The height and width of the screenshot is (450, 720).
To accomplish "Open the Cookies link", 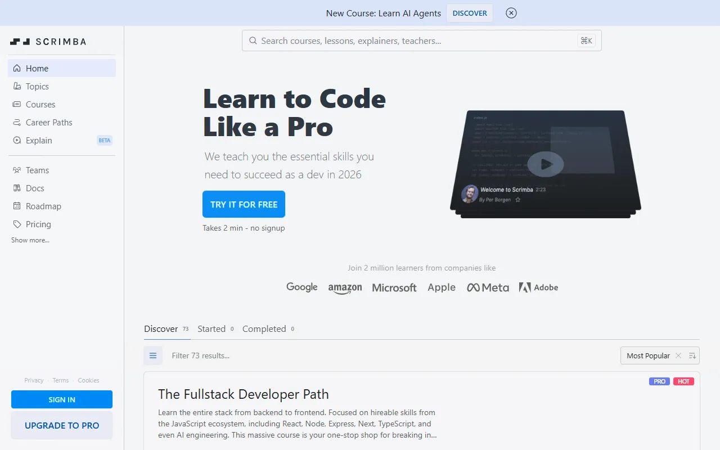I will point(88,380).
